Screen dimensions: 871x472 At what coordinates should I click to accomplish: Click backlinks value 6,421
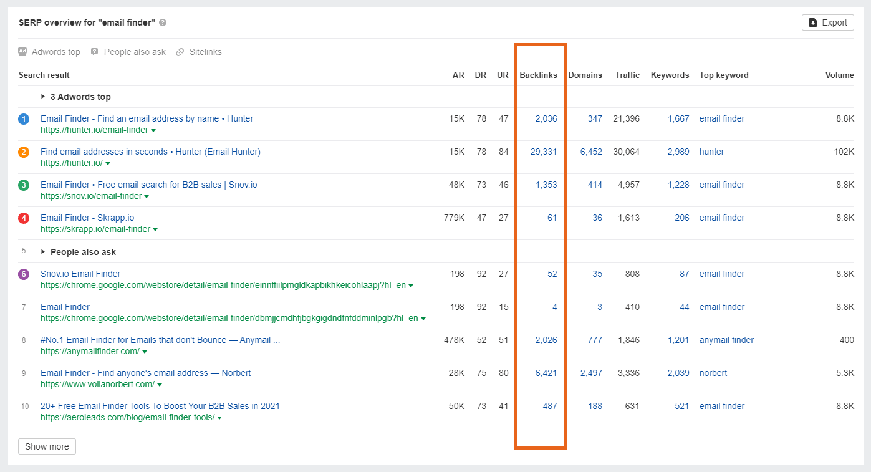[x=546, y=373]
